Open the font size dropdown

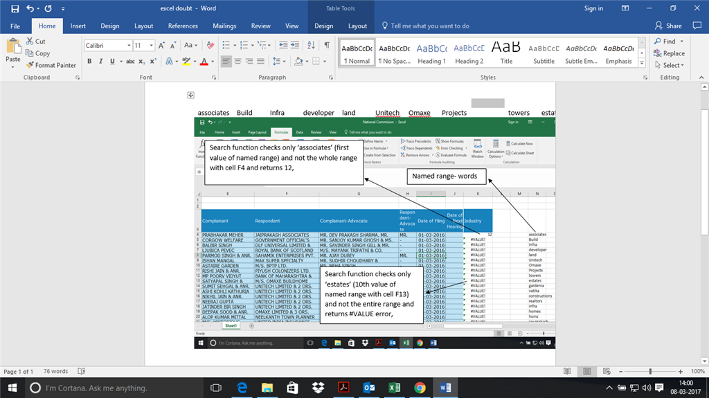point(151,45)
